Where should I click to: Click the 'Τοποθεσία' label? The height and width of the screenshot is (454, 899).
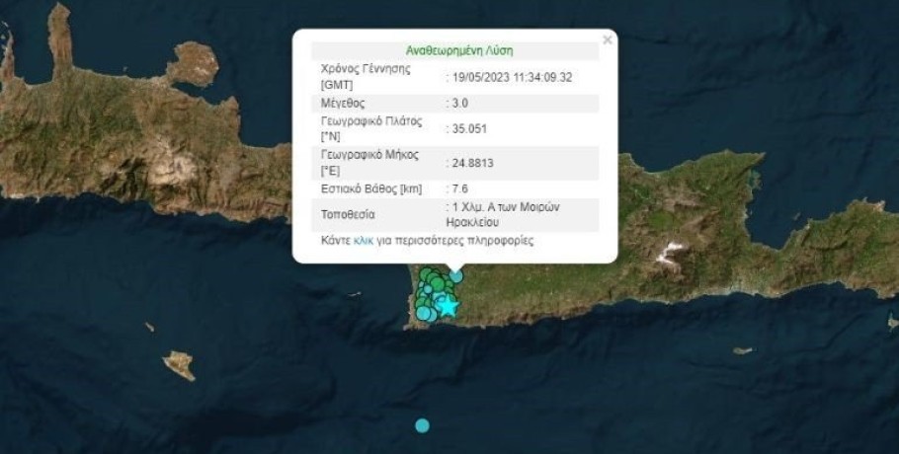click(348, 215)
